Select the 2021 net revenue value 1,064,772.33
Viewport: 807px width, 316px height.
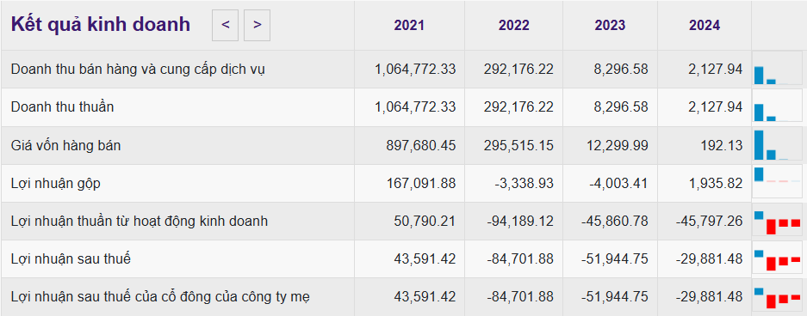click(415, 106)
